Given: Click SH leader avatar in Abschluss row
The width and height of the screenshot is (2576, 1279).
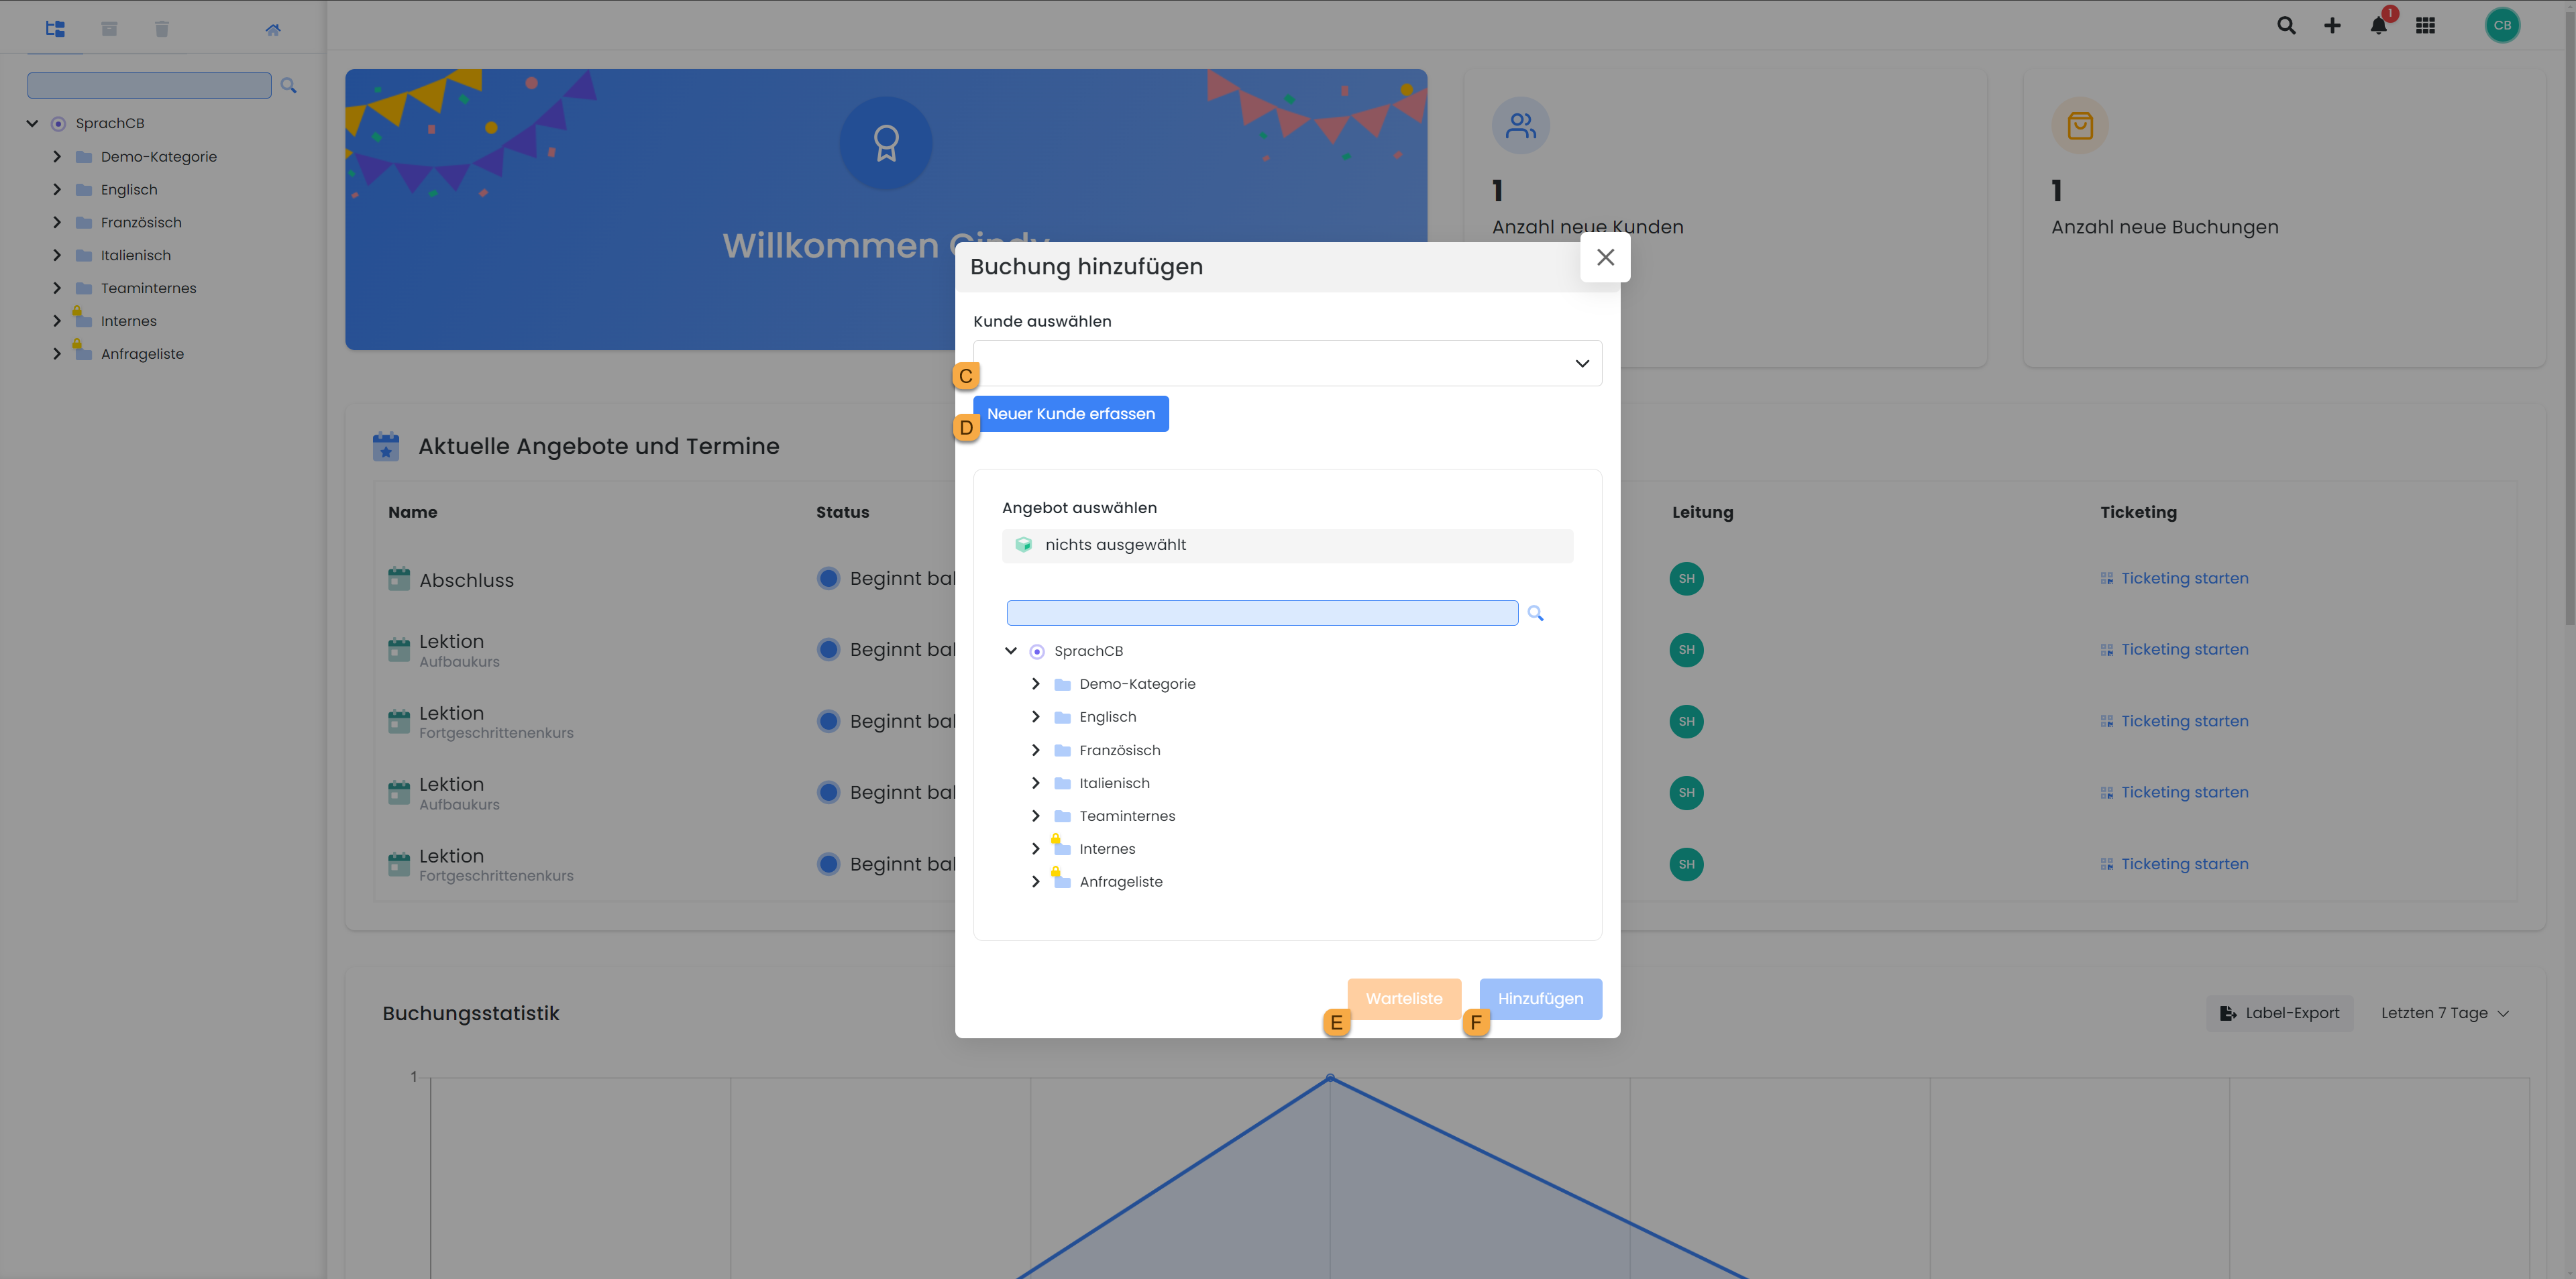Looking at the screenshot, I should [x=1686, y=579].
